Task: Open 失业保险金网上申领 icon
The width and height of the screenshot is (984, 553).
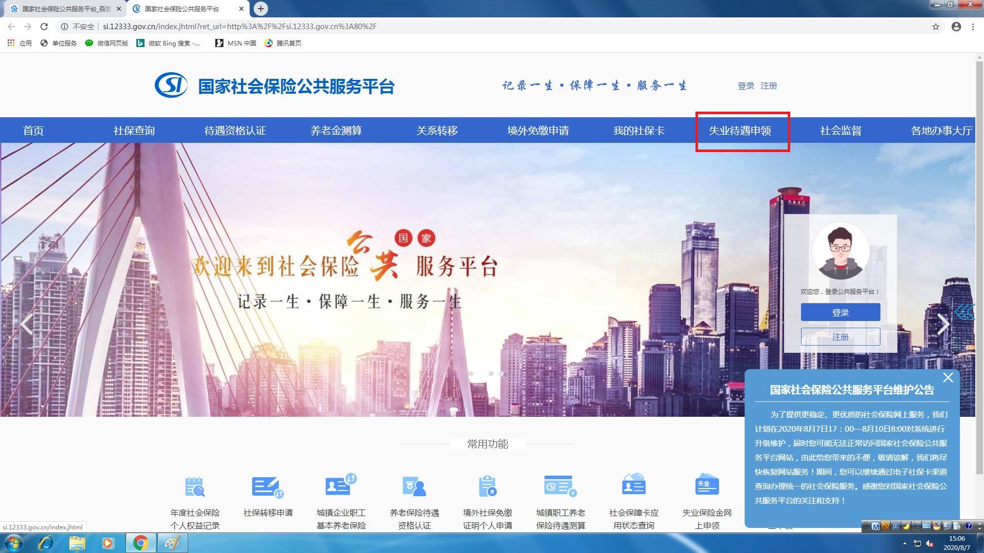Action: point(707,484)
